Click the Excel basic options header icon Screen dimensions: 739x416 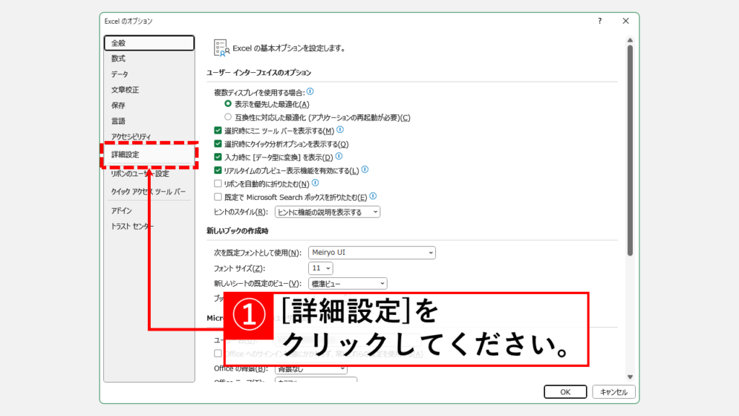pyautogui.click(x=221, y=48)
